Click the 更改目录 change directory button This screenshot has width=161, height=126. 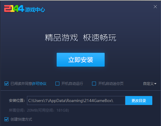139,100
